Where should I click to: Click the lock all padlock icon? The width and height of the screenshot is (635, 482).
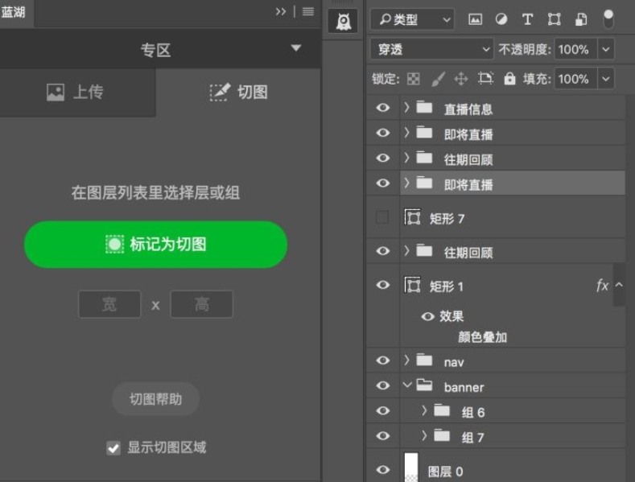tap(509, 79)
